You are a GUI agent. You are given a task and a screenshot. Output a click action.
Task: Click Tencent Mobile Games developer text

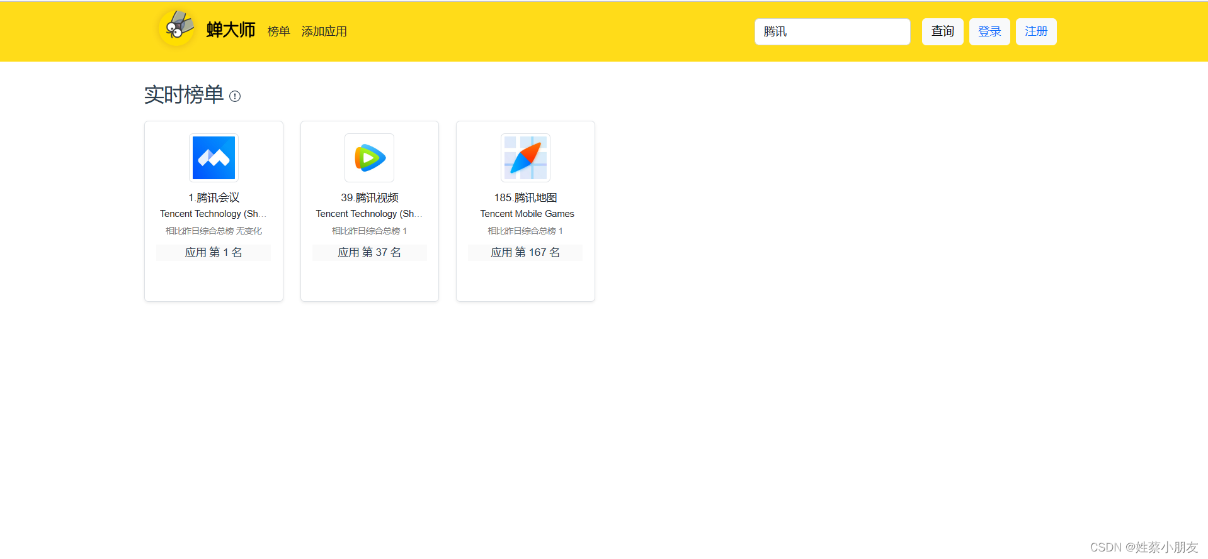point(527,214)
